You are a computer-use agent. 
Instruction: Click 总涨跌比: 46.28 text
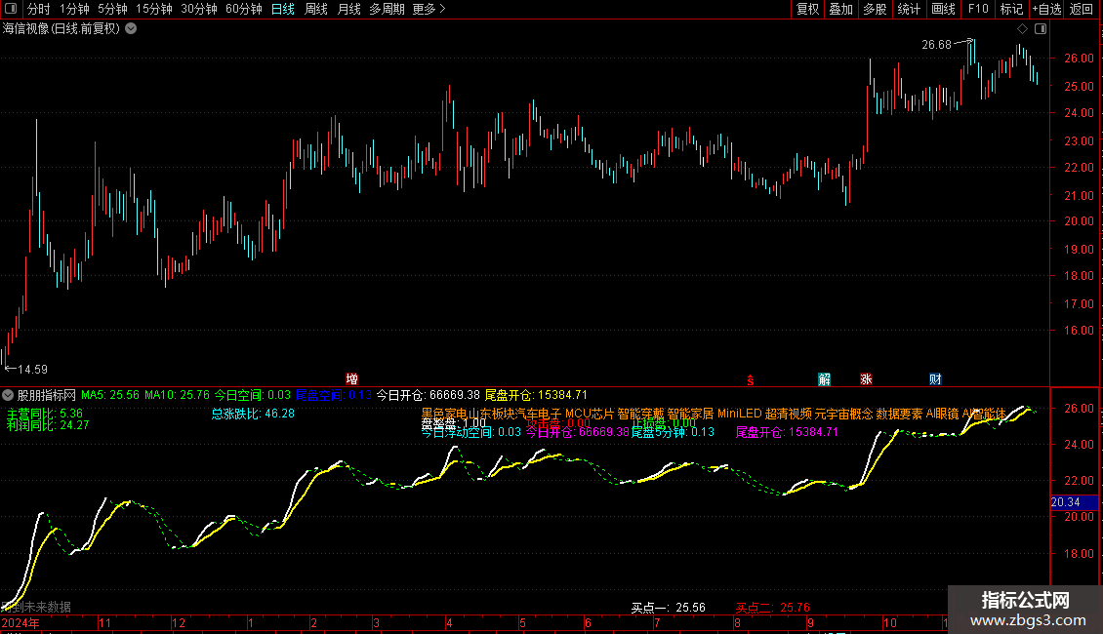click(x=253, y=414)
